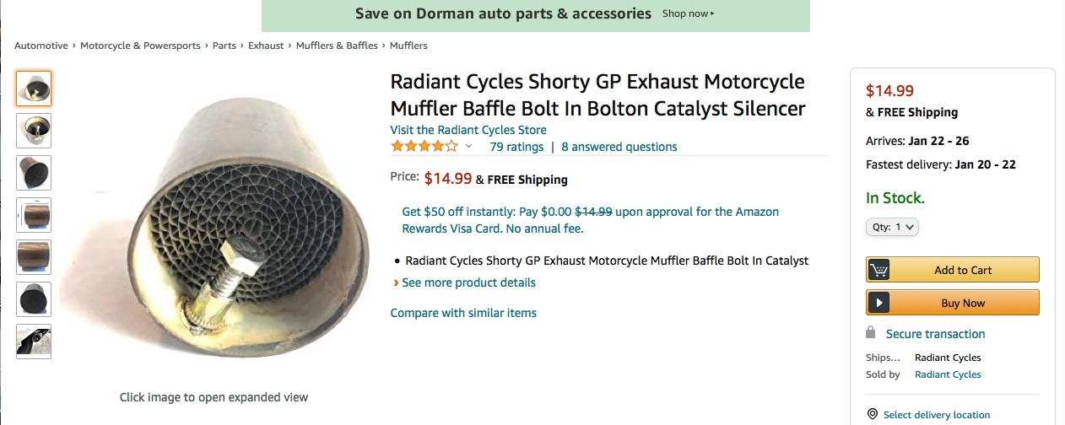1065x425 pixels.
Task: Click the cart icon on Add to Cart
Action: [879, 270]
